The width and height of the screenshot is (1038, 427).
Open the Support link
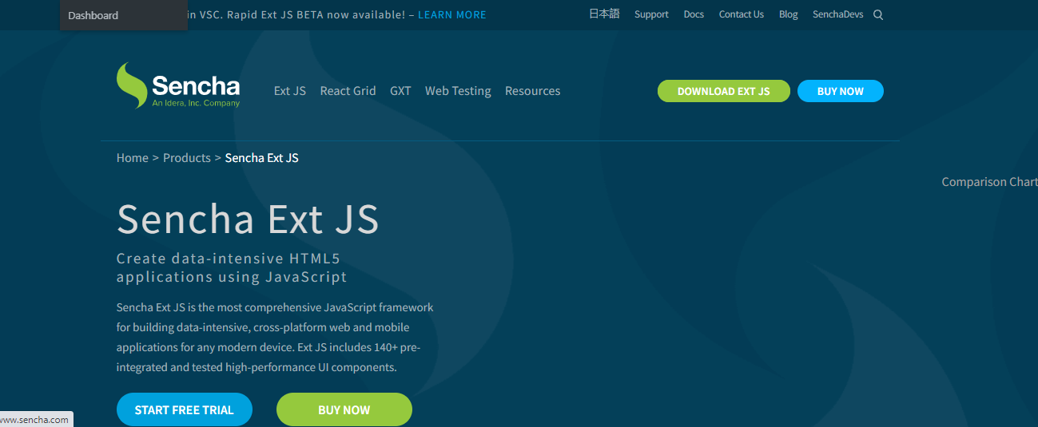point(651,14)
